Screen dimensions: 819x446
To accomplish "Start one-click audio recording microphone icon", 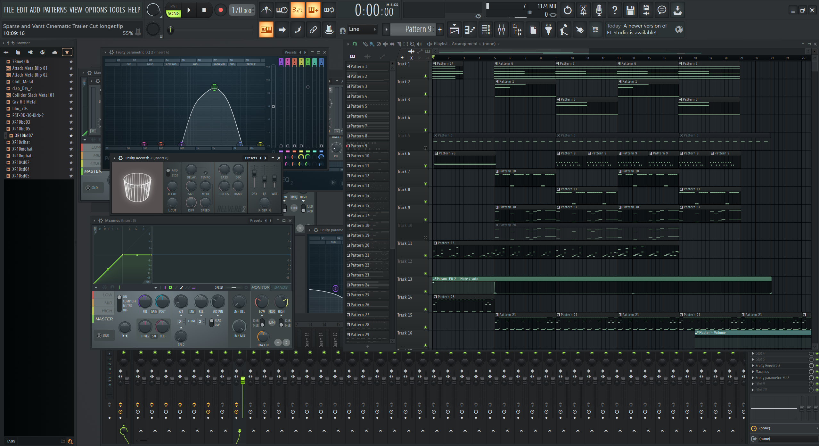I will [599, 10].
